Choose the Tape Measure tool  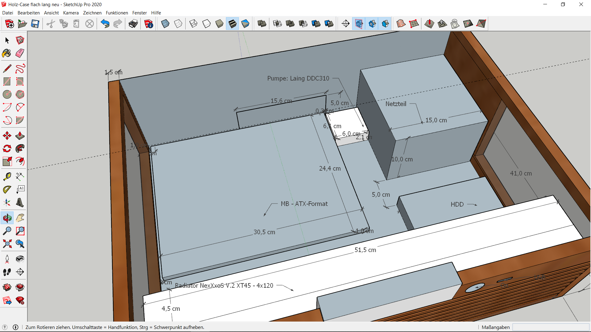coord(7,176)
